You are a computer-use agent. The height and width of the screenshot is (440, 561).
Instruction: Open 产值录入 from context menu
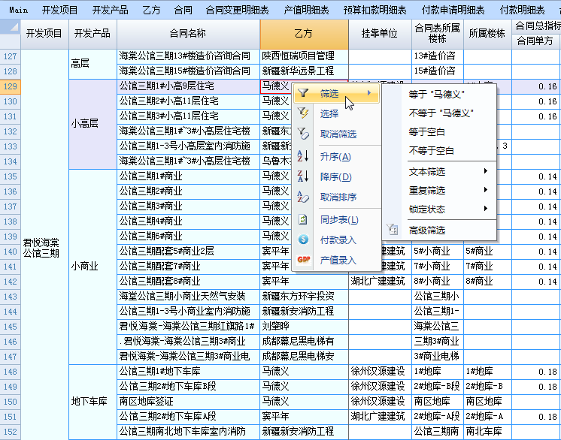(x=337, y=260)
